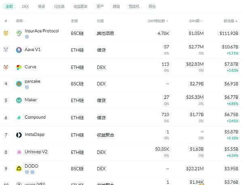Sort by 锁仓量 column arrow
The width and height of the screenshot is (243, 185).
click(x=237, y=21)
